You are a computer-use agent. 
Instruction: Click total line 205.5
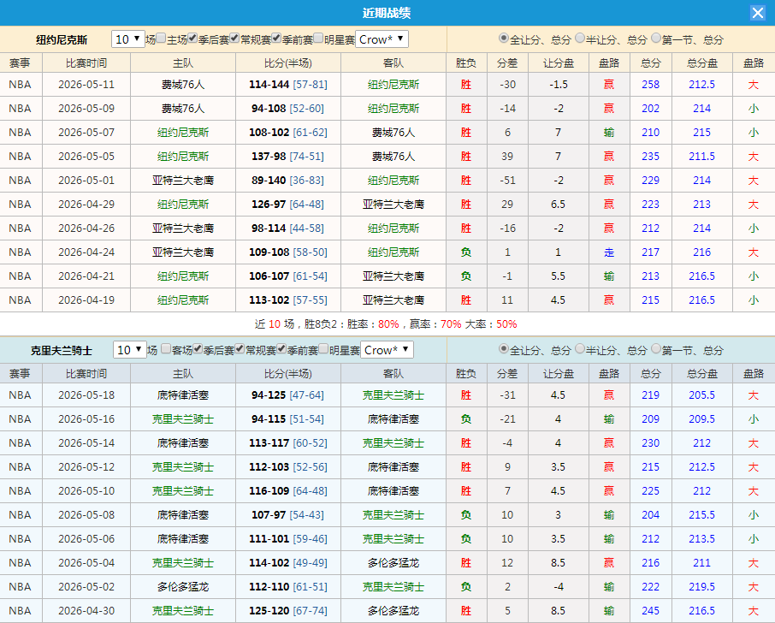tap(701, 395)
